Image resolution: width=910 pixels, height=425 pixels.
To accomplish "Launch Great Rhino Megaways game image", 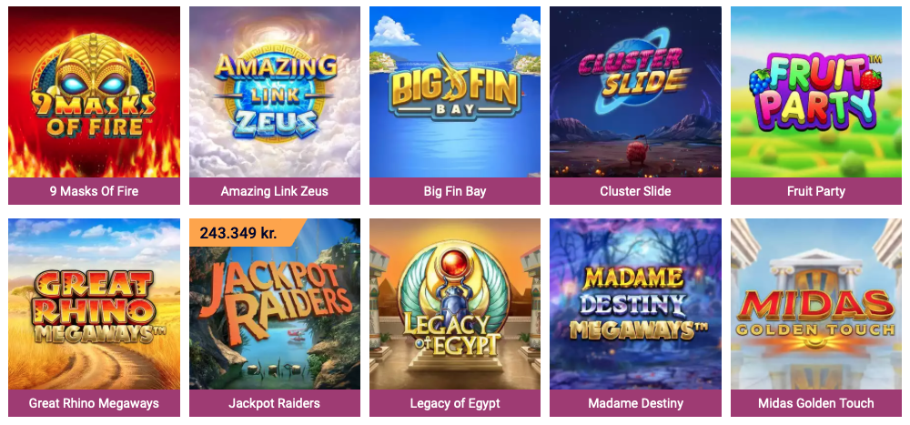I will pyautogui.click(x=94, y=304).
